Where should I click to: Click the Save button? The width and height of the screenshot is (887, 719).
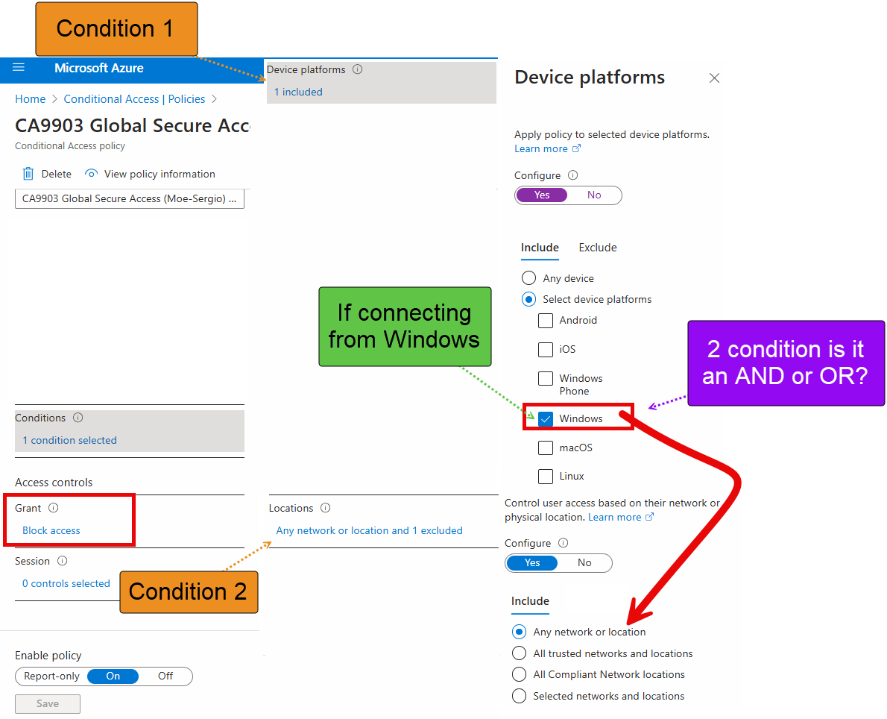tap(47, 703)
